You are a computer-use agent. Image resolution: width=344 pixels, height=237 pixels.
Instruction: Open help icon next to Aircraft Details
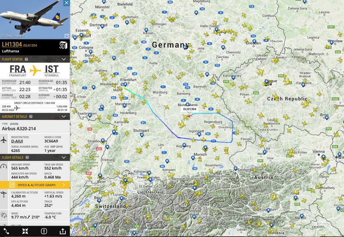(31, 117)
